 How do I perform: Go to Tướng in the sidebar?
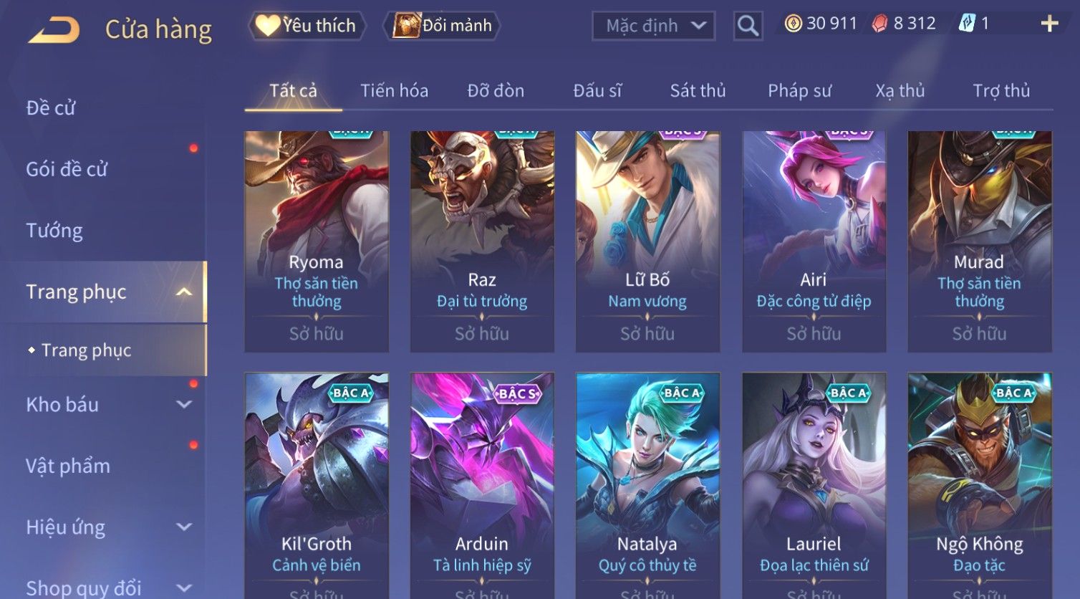[54, 231]
